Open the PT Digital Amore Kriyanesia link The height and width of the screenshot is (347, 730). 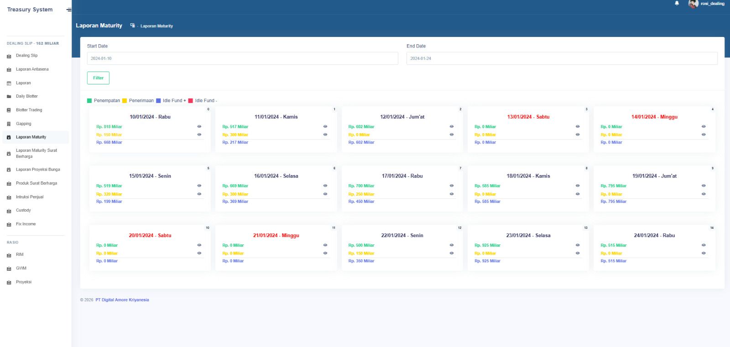[x=122, y=300]
